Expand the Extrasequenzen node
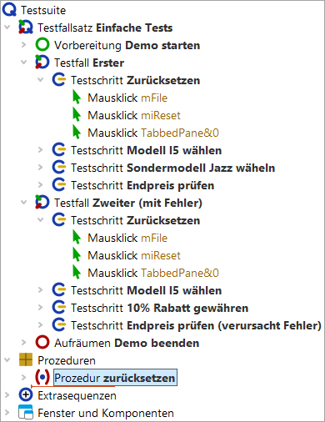325x422 pixels. click(7, 395)
